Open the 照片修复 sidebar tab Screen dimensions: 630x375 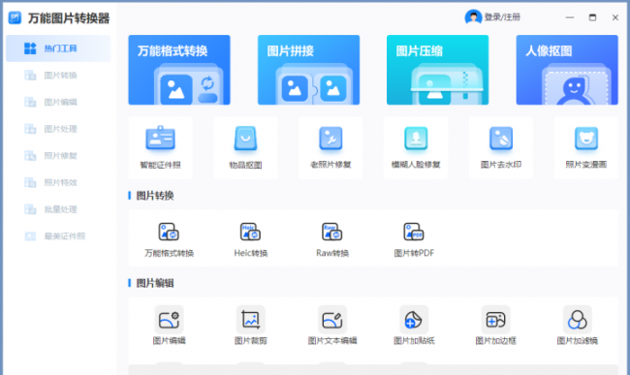click(58, 156)
